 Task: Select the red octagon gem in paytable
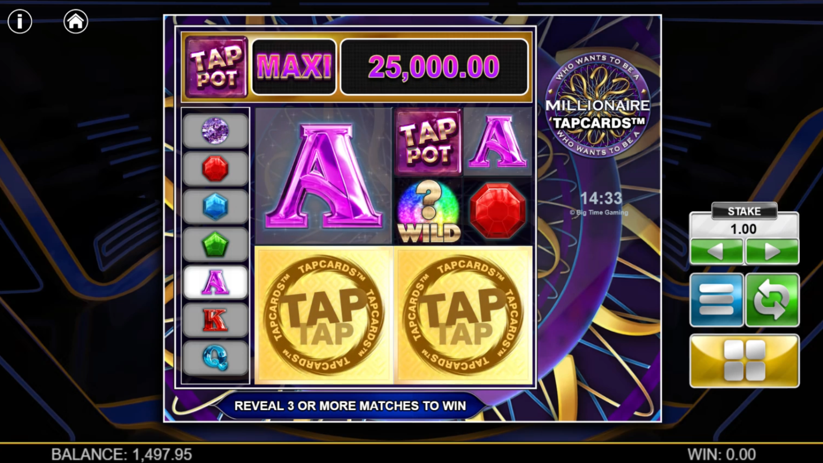(215, 168)
